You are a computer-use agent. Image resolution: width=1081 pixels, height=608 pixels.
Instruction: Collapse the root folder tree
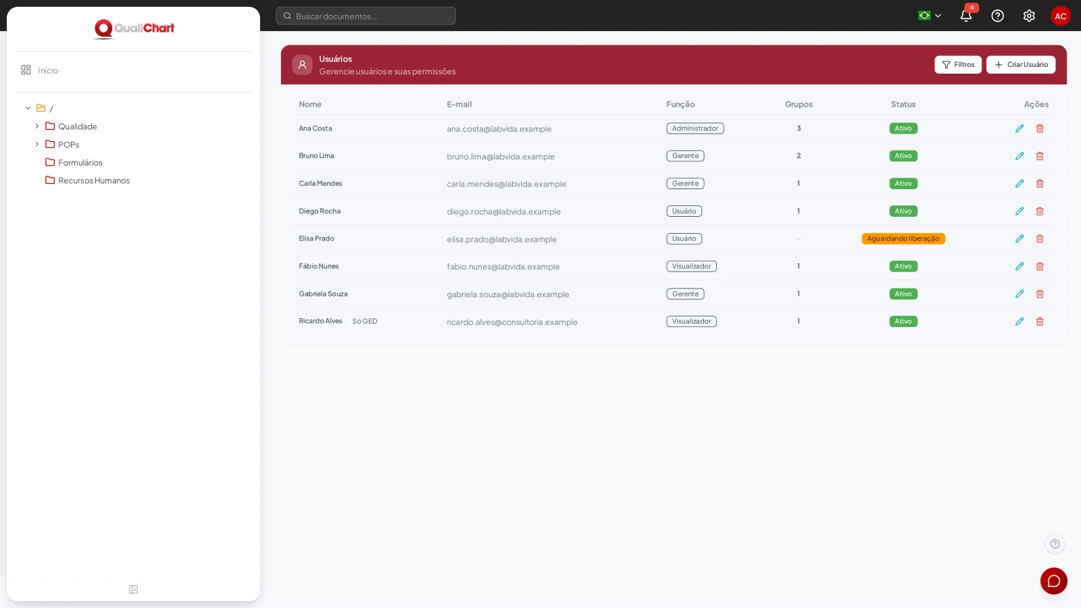tap(28, 108)
